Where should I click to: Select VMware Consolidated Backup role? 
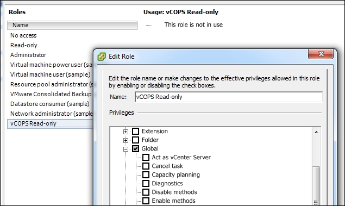(51, 94)
